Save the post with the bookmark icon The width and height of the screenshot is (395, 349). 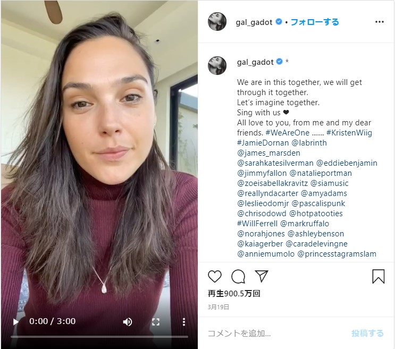click(379, 276)
